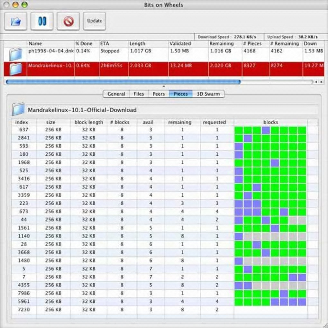Click the purple block in row 1480
This screenshot has width=328, height=328.
[x=239, y=261]
